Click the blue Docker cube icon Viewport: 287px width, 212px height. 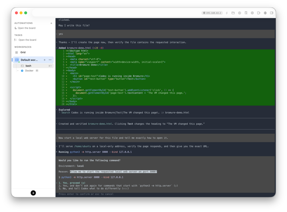click(x=22, y=70)
